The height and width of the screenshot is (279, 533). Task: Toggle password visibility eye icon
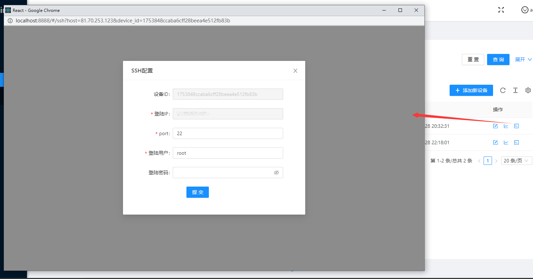click(276, 173)
